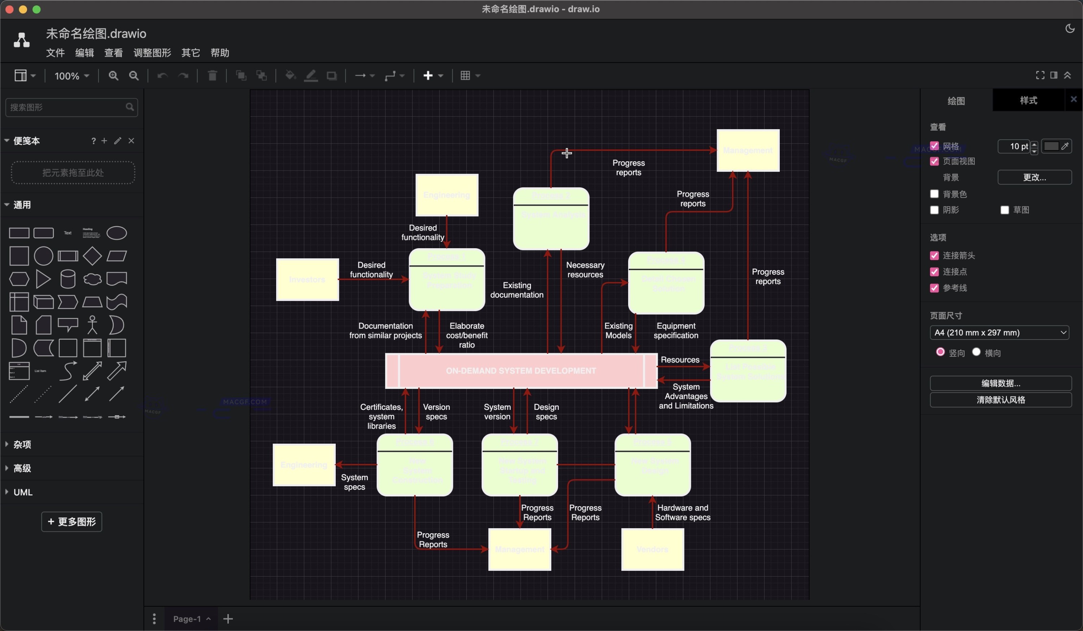
Task: Select the cylinder shape
Action: coord(68,279)
